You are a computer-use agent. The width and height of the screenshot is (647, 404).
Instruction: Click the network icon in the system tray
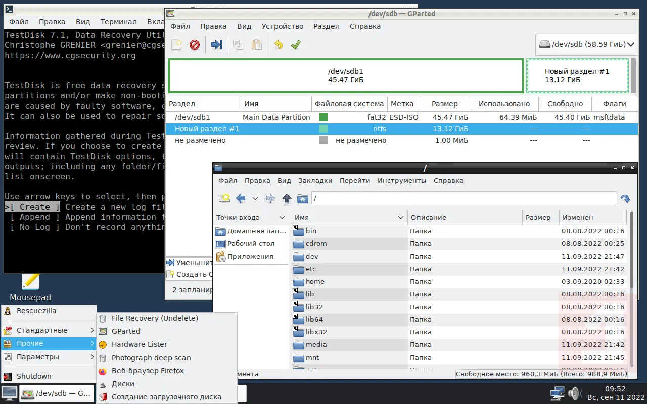click(x=558, y=393)
